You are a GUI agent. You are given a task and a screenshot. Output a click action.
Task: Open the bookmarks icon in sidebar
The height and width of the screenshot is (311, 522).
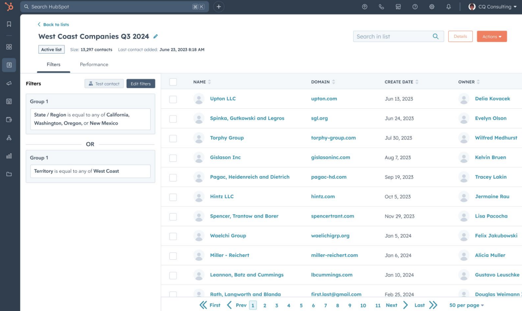(x=9, y=24)
